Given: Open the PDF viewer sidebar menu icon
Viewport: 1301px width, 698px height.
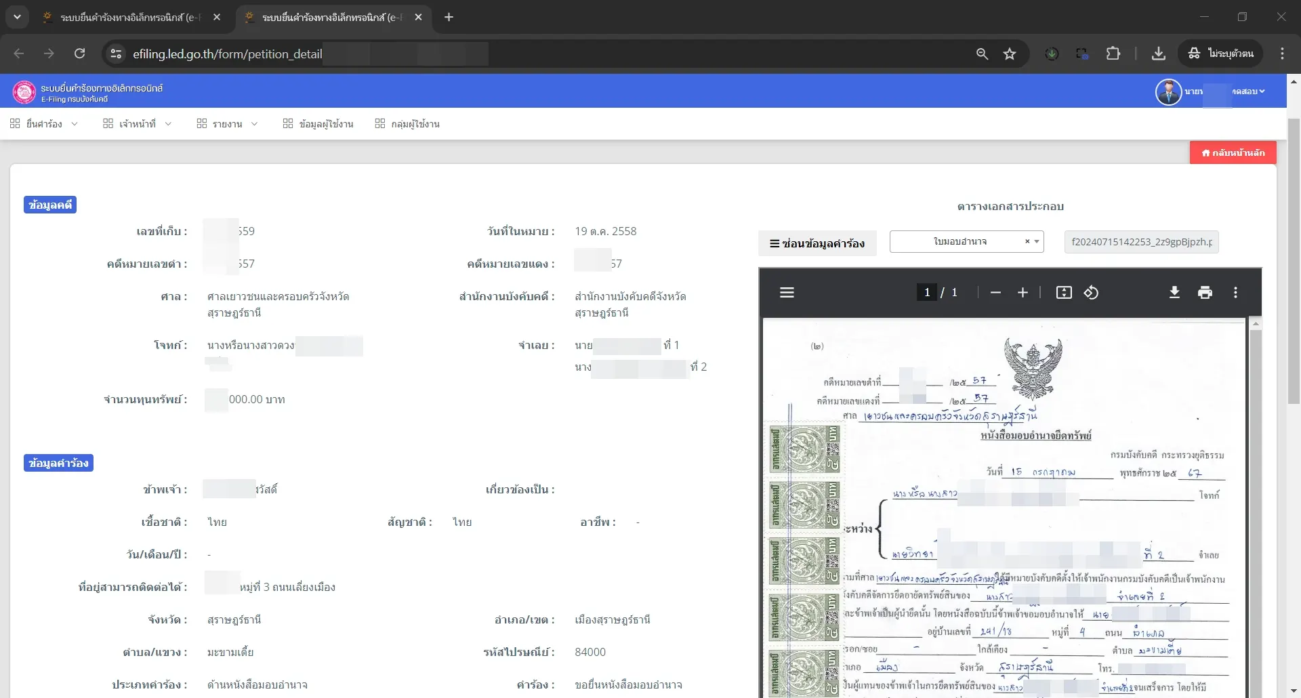Looking at the screenshot, I should coord(787,293).
